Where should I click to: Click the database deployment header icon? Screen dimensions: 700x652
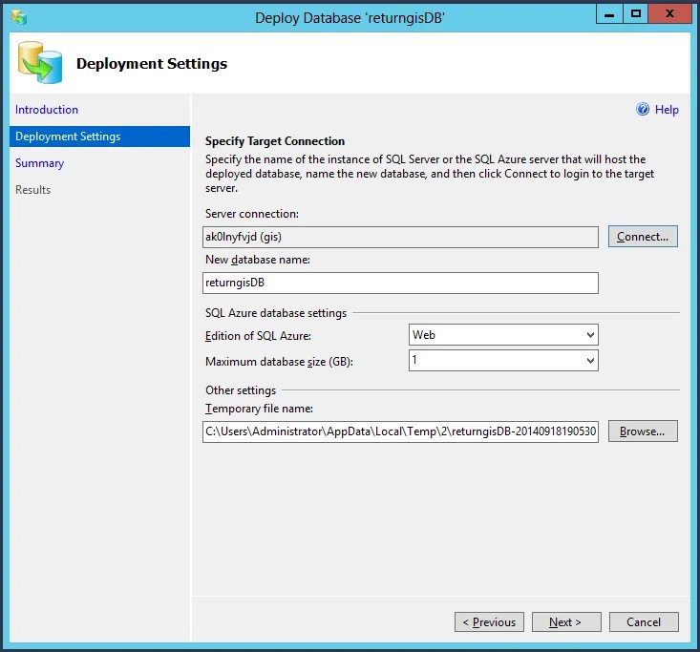(x=40, y=63)
